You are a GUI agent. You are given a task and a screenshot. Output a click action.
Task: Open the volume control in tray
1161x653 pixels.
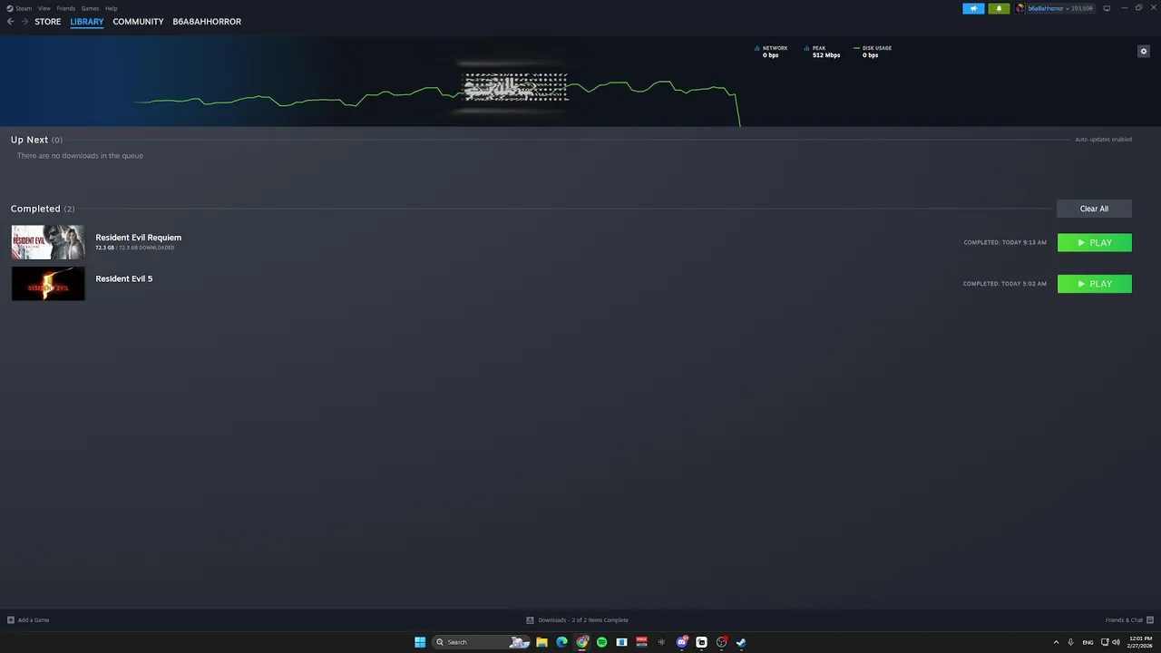click(1116, 642)
